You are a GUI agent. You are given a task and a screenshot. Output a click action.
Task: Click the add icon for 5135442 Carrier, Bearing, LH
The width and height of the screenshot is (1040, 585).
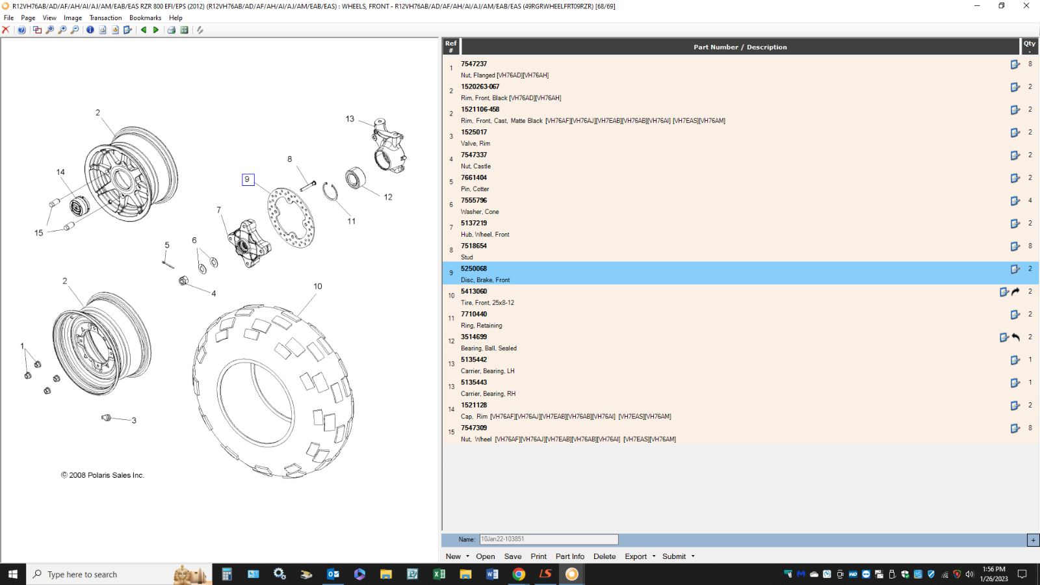(1015, 360)
